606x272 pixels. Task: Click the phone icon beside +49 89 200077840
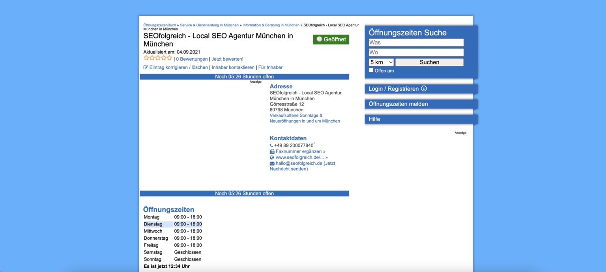(x=271, y=145)
